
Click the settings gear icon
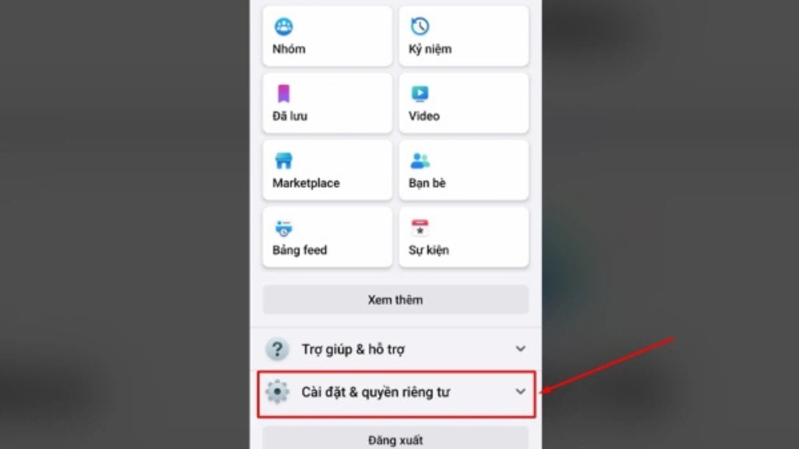point(278,392)
